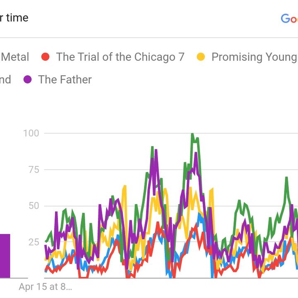Image resolution: width=298 pixels, height=298 pixels.
Task: Click the purple average bar at the left edge
Action: pos(5,256)
